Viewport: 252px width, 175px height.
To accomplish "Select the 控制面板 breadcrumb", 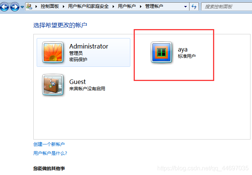I will (50, 6).
